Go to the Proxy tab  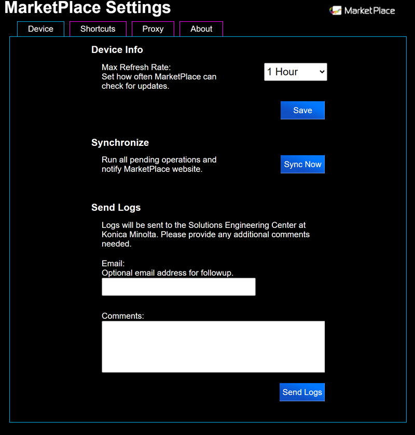click(153, 29)
